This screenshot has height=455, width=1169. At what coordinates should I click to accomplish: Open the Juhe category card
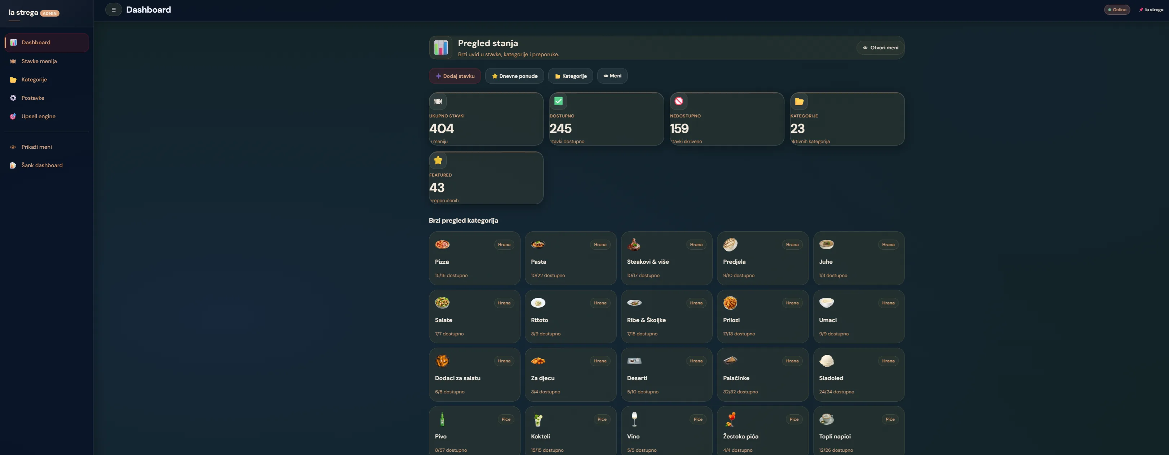pyautogui.click(x=859, y=258)
